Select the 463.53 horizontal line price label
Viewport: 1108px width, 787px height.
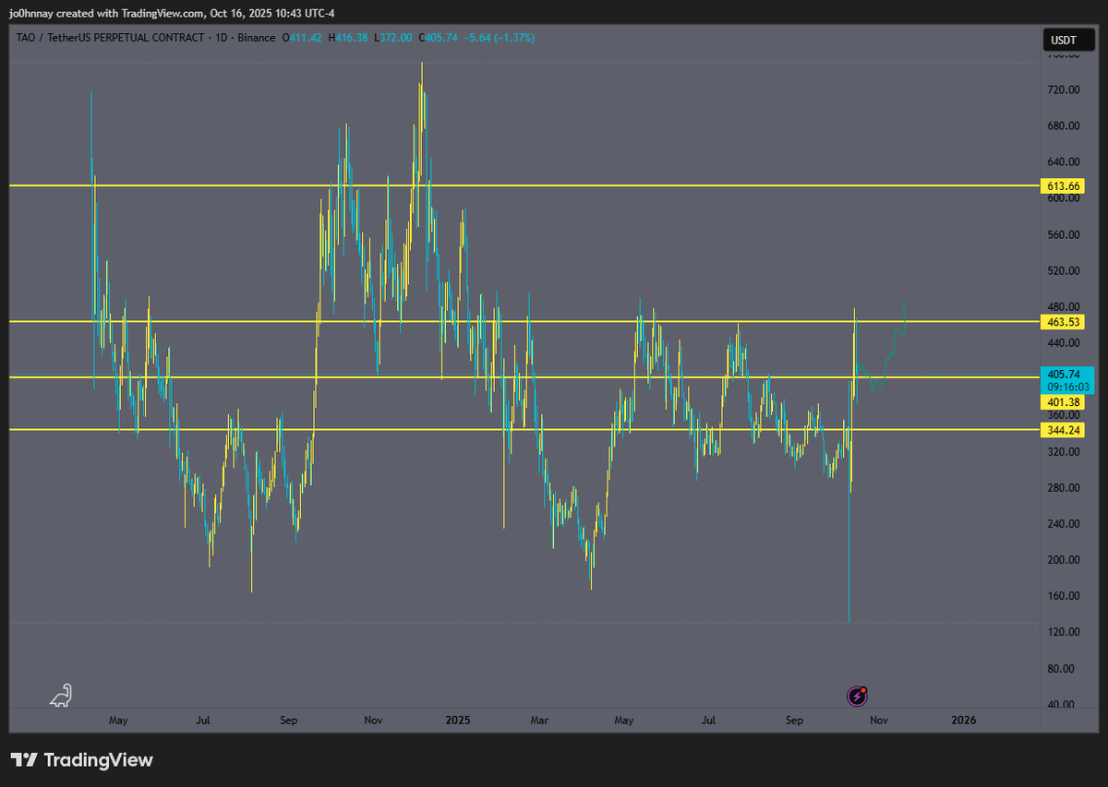tap(1062, 322)
